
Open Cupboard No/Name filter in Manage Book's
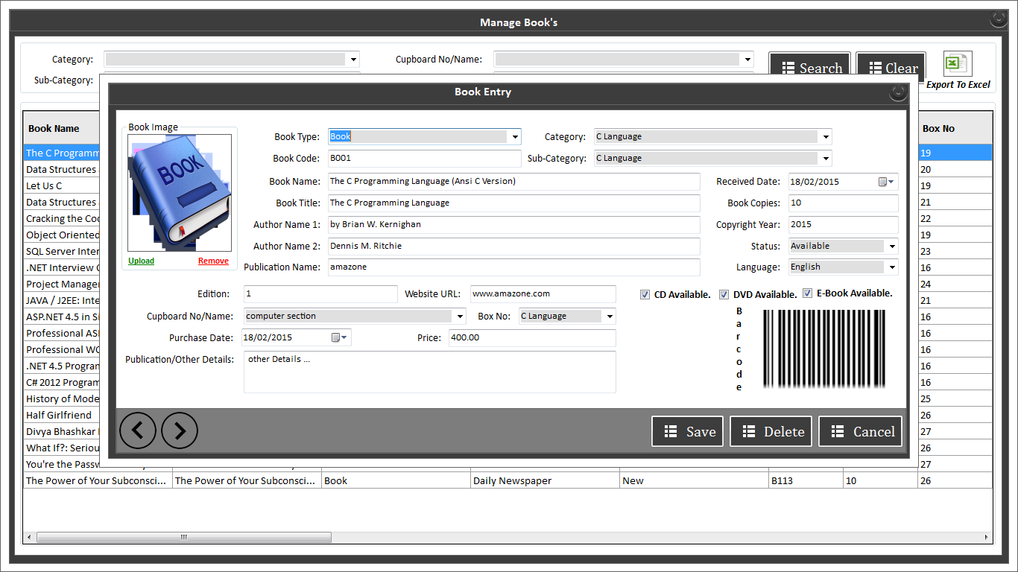747,60
